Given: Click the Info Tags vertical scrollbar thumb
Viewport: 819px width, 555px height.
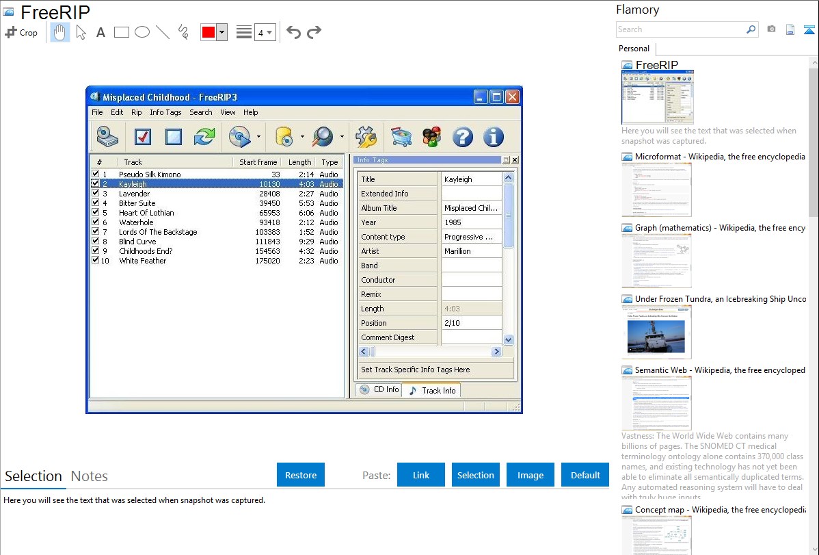Looking at the screenshot, I should [x=508, y=216].
